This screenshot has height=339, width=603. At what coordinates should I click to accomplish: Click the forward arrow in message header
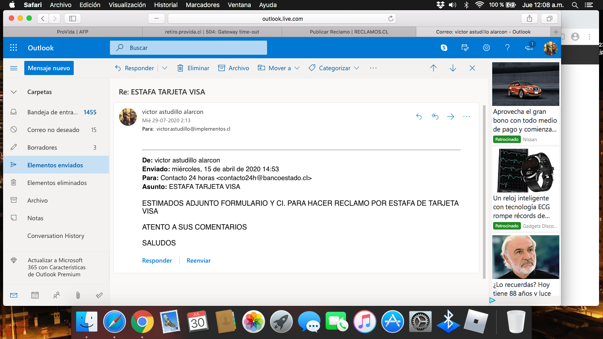click(x=451, y=117)
